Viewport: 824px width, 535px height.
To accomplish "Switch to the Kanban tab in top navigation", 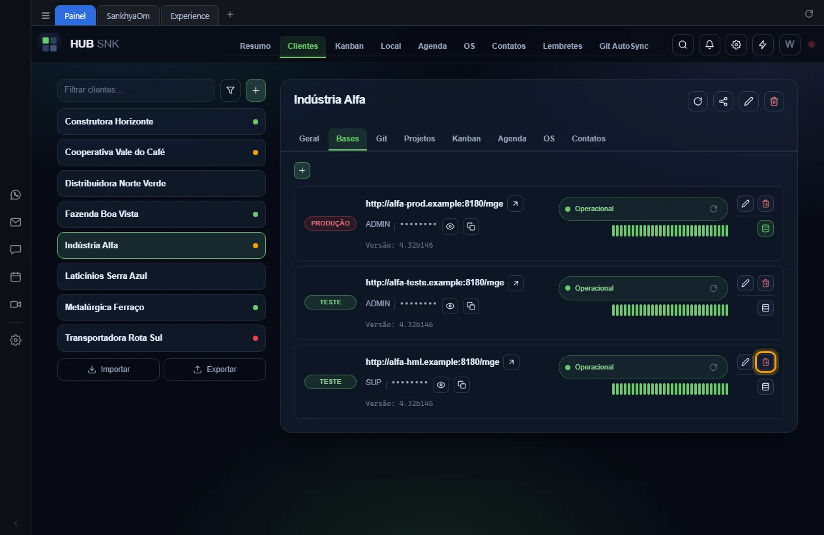I will pos(349,46).
